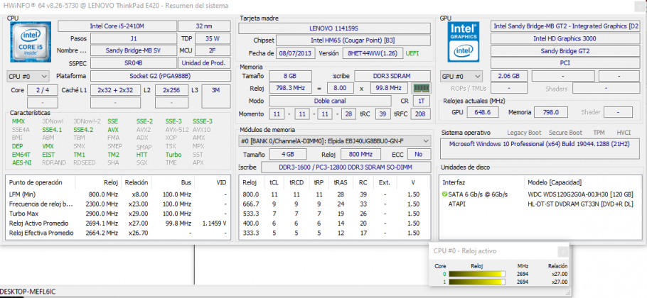Screen dimensions: 647x298
Task: Click the GPU PCI bus field
Action: pos(565,63)
